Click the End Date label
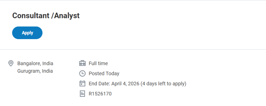 [99, 83]
